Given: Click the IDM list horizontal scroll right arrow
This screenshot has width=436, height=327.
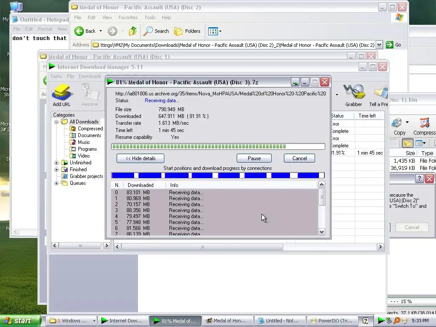Looking at the screenshot, I should click(x=380, y=247).
